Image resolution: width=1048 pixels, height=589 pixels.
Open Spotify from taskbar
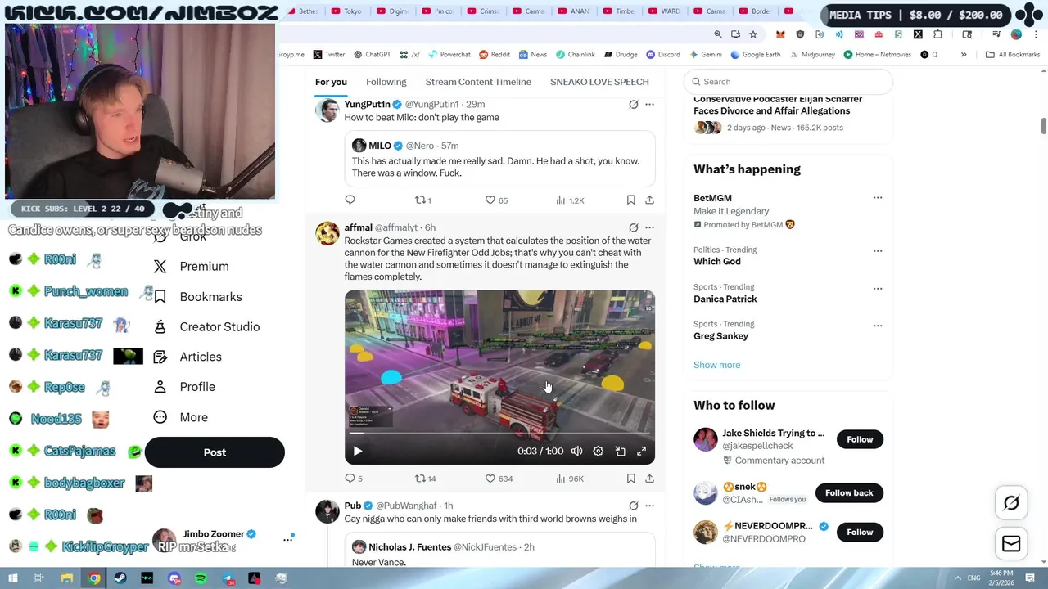201,578
